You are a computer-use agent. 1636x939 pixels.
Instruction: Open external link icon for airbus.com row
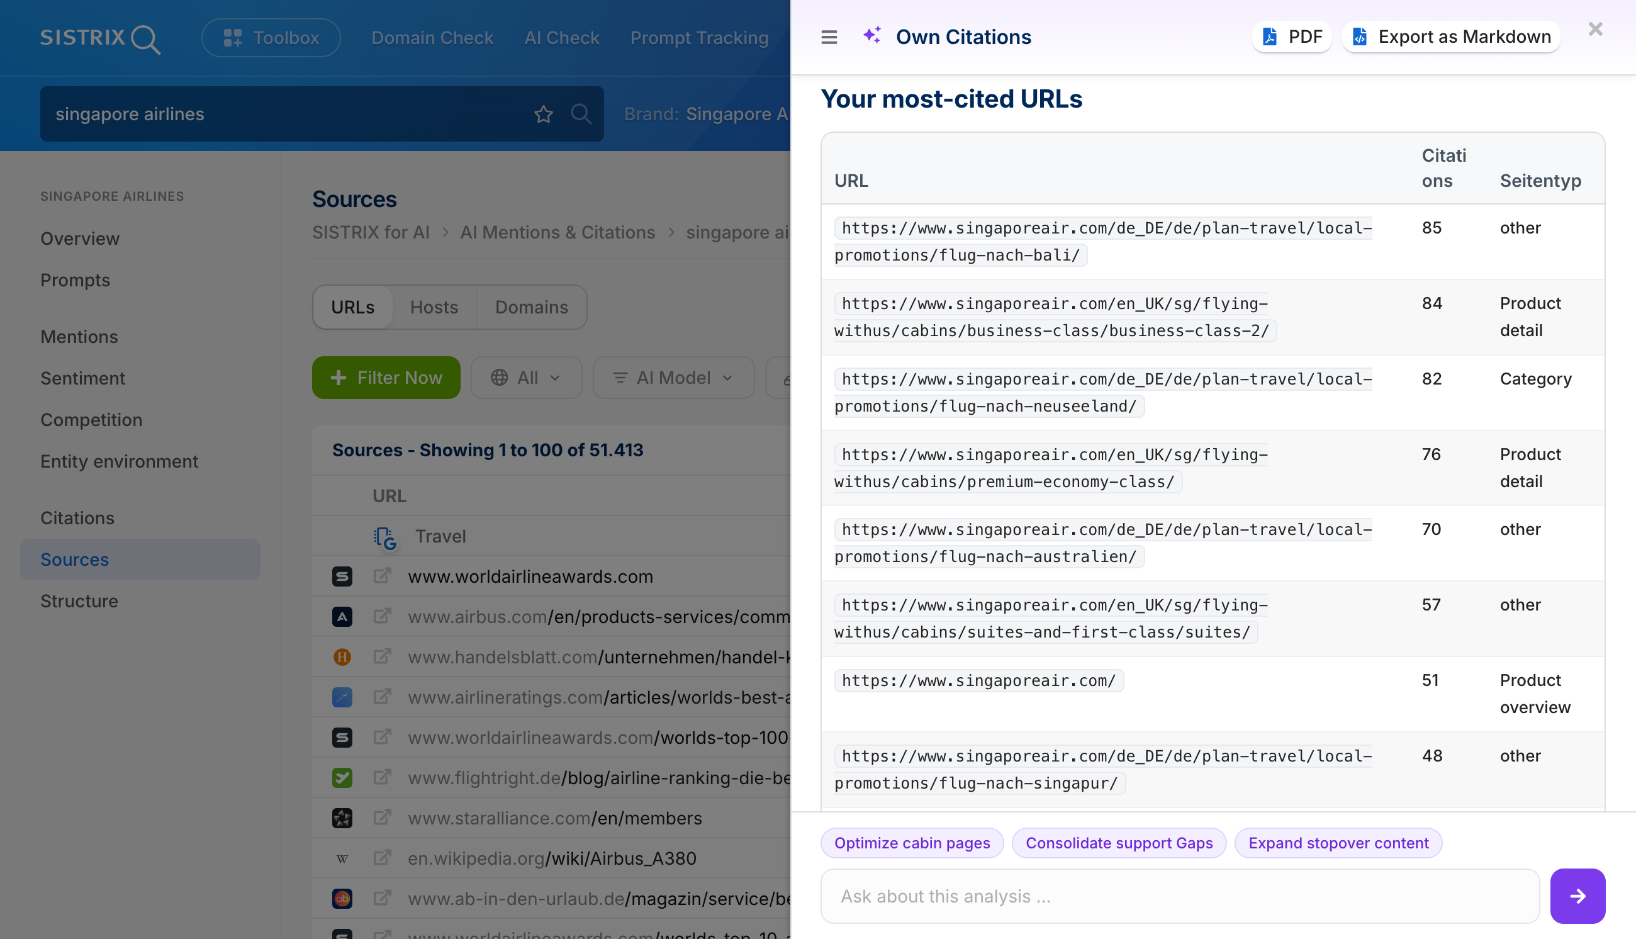(382, 617)
